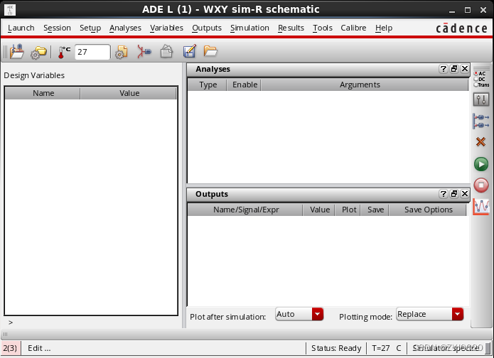Start simulation with green Run button
Viewport: 494px width, 358px height.
(x=481, y=164)
